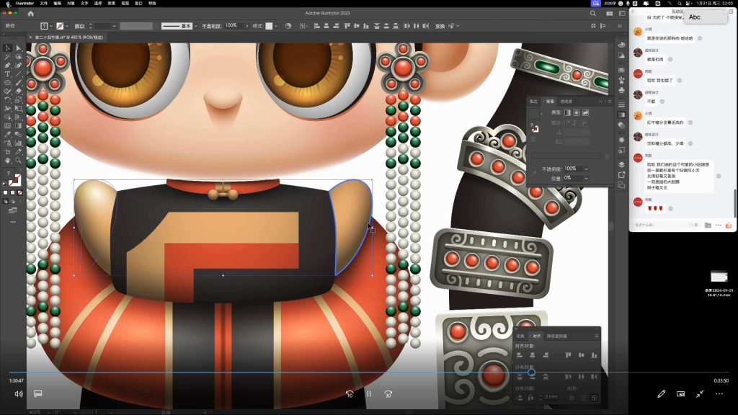This screenshot has height=415, width=738.
Task: Click the fill color swatch in toolbox
Action: 12,179
